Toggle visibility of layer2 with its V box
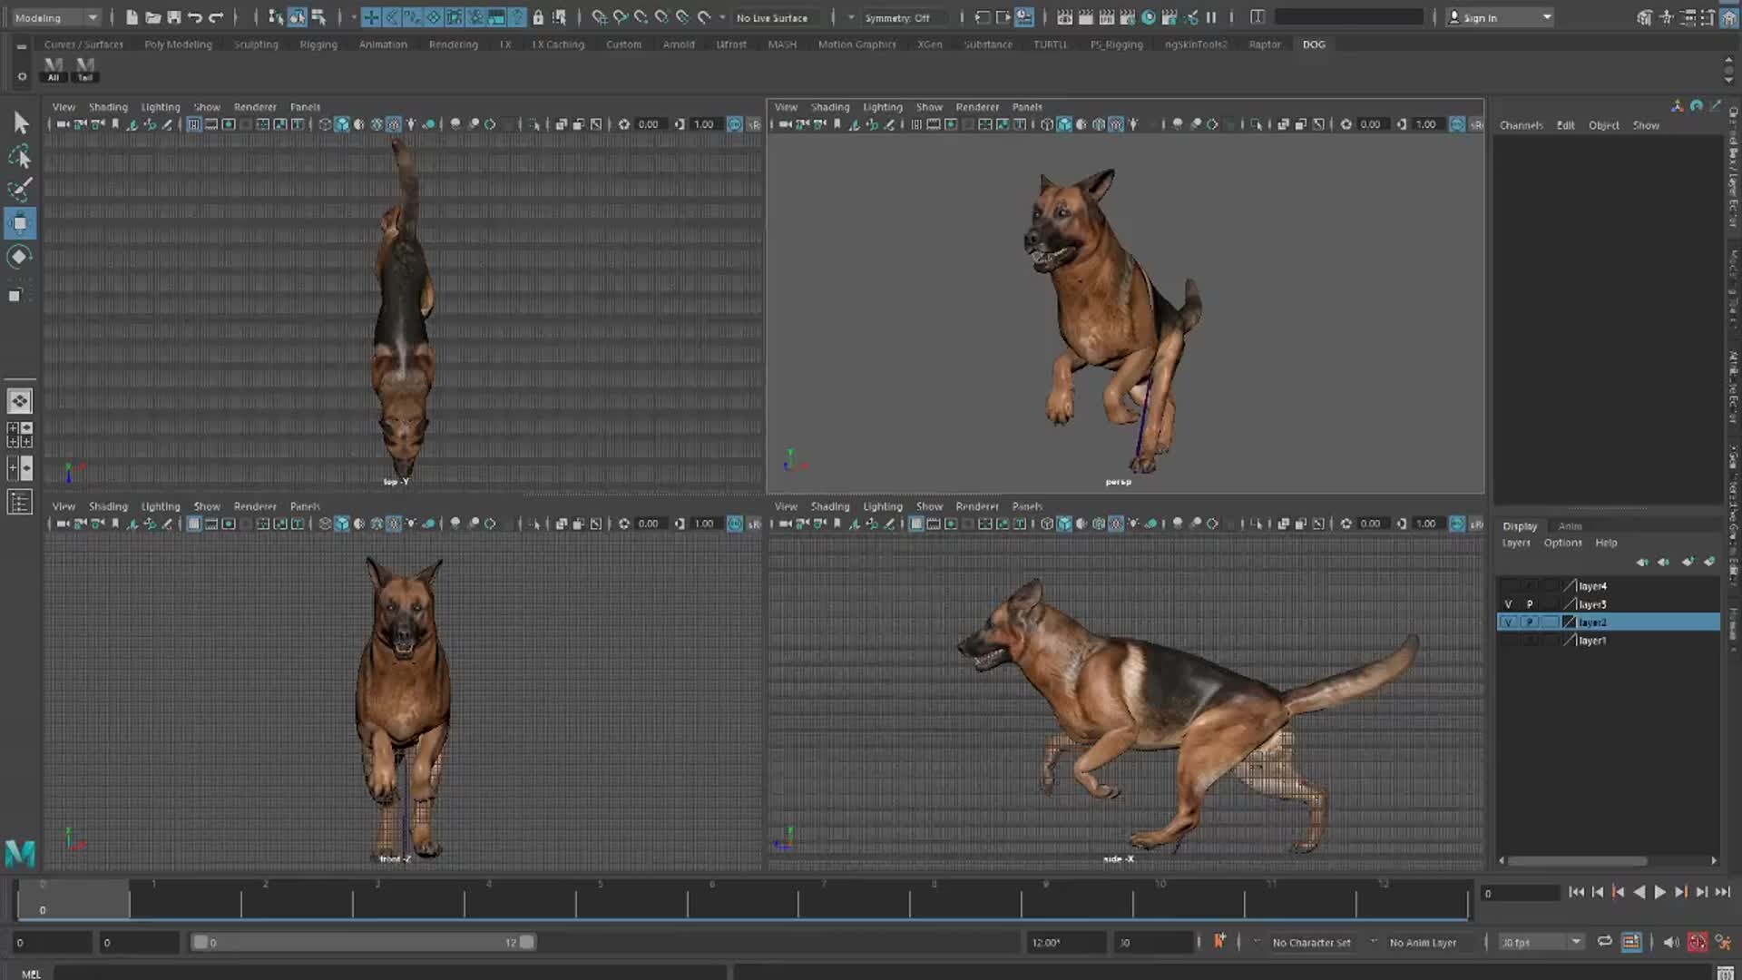This screenshot has height=980, width=1742. (x=1509, y=622)
